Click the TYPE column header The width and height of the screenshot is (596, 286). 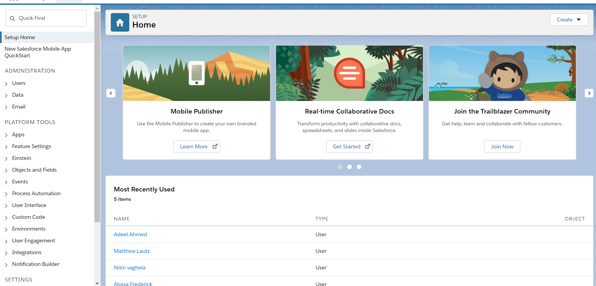tap(322, 219)
